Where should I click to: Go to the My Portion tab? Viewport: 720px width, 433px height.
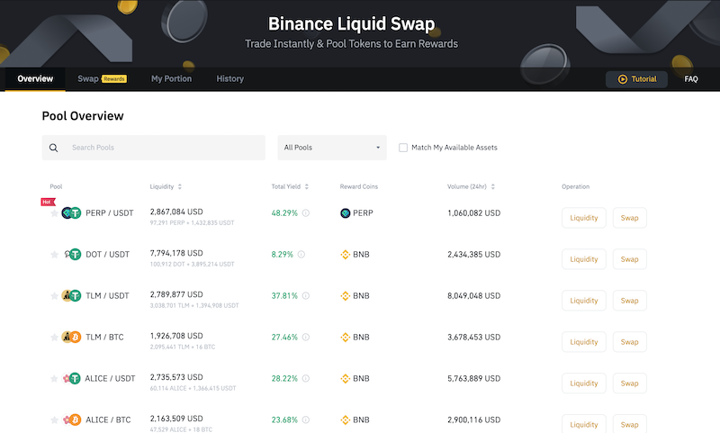click(x=171, y=78)
